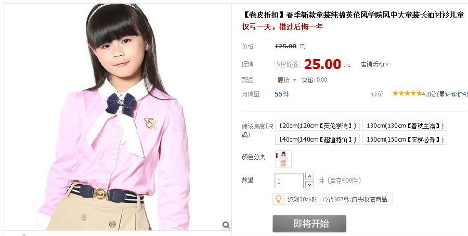This screenshot has height=236, width=468.
Task: Click the product title text link
Action: click(354, 15)
